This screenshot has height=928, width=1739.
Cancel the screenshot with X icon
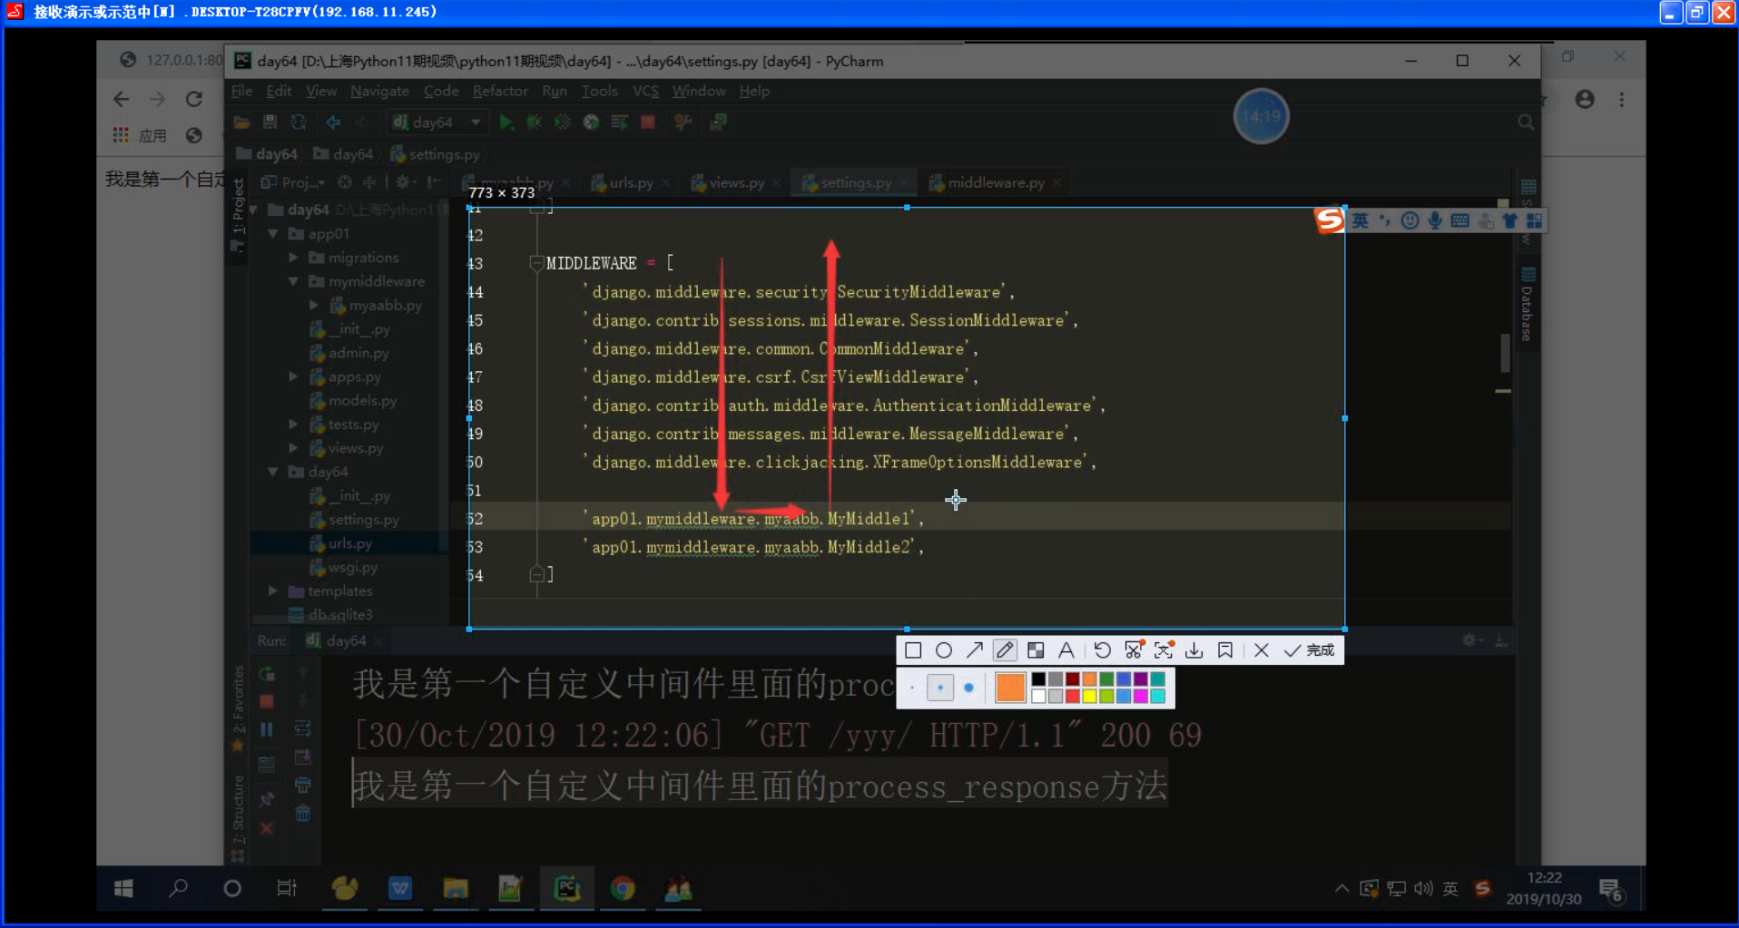[1261, 650]
